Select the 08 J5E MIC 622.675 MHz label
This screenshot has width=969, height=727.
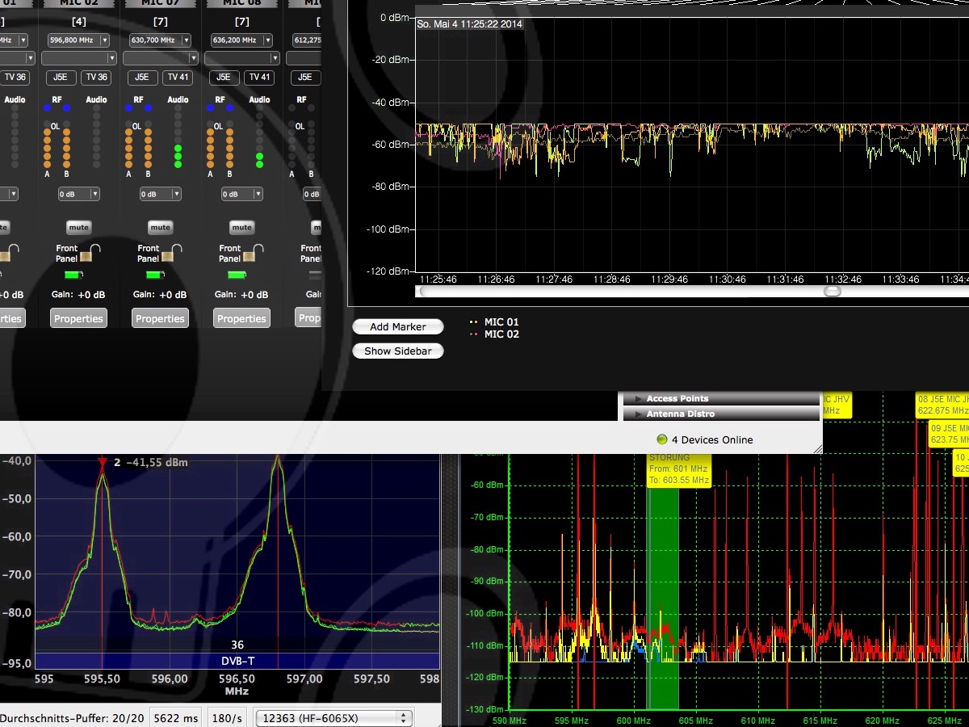(x=942, y=405)
